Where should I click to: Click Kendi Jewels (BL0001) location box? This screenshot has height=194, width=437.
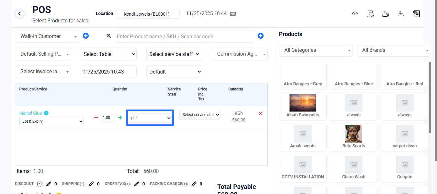pos(148,14)
